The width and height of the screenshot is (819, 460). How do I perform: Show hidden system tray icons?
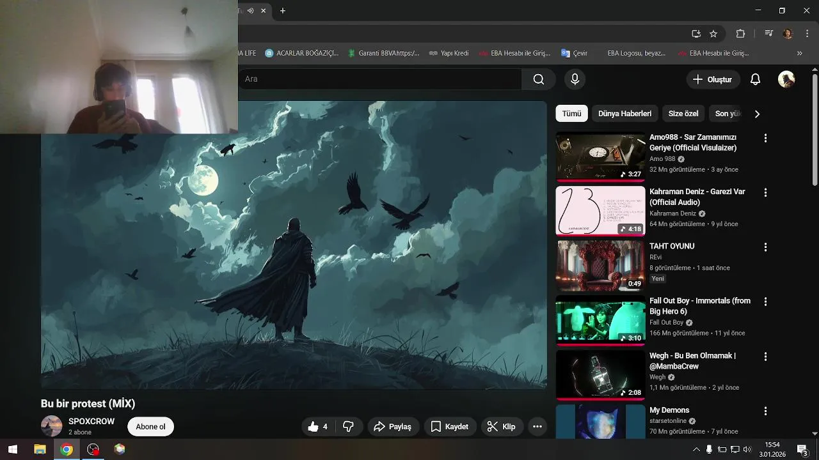point(696,449)
